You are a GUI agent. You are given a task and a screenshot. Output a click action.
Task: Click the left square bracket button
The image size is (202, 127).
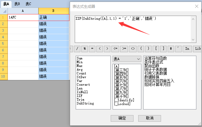156,48
